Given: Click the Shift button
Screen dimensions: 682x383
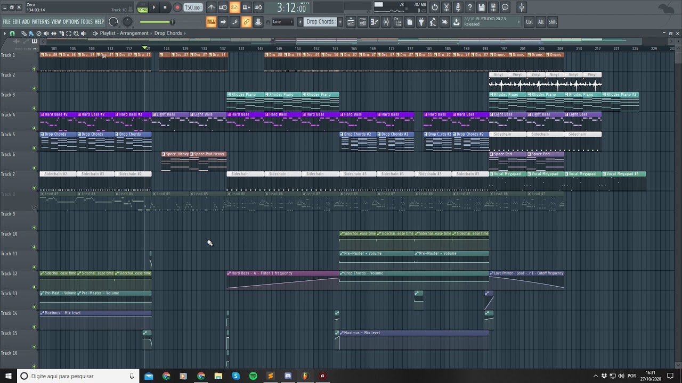Looking at the screenshot, I should [553, 22].
